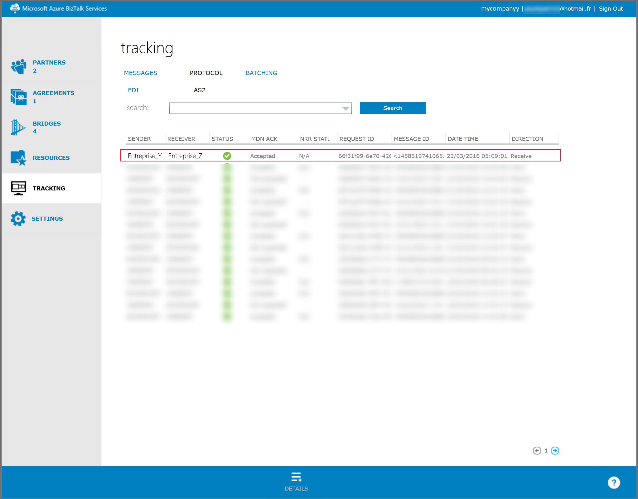Open the Settings gear icon

[x=18, y=219]
